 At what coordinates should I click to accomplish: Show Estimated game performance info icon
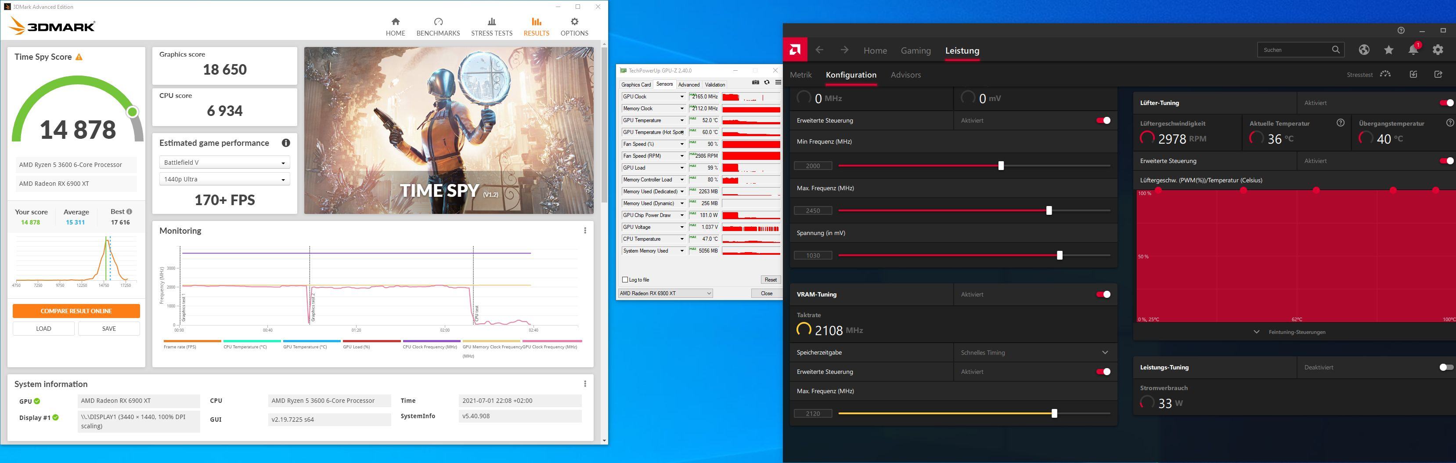(286, 143)
